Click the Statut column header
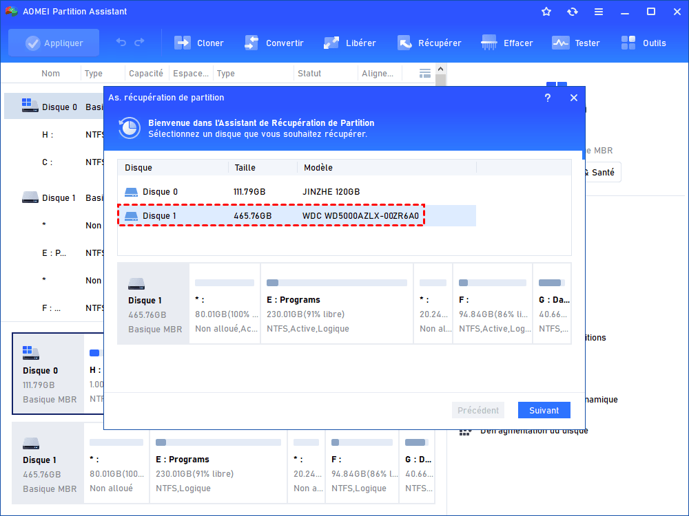 click(x=309, y=74)
